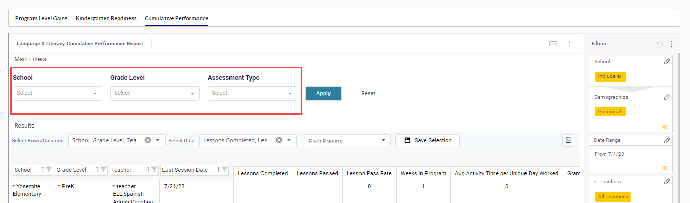
Task: Click the export icon beside Save Selection
Action: click(x=568, y=140)
